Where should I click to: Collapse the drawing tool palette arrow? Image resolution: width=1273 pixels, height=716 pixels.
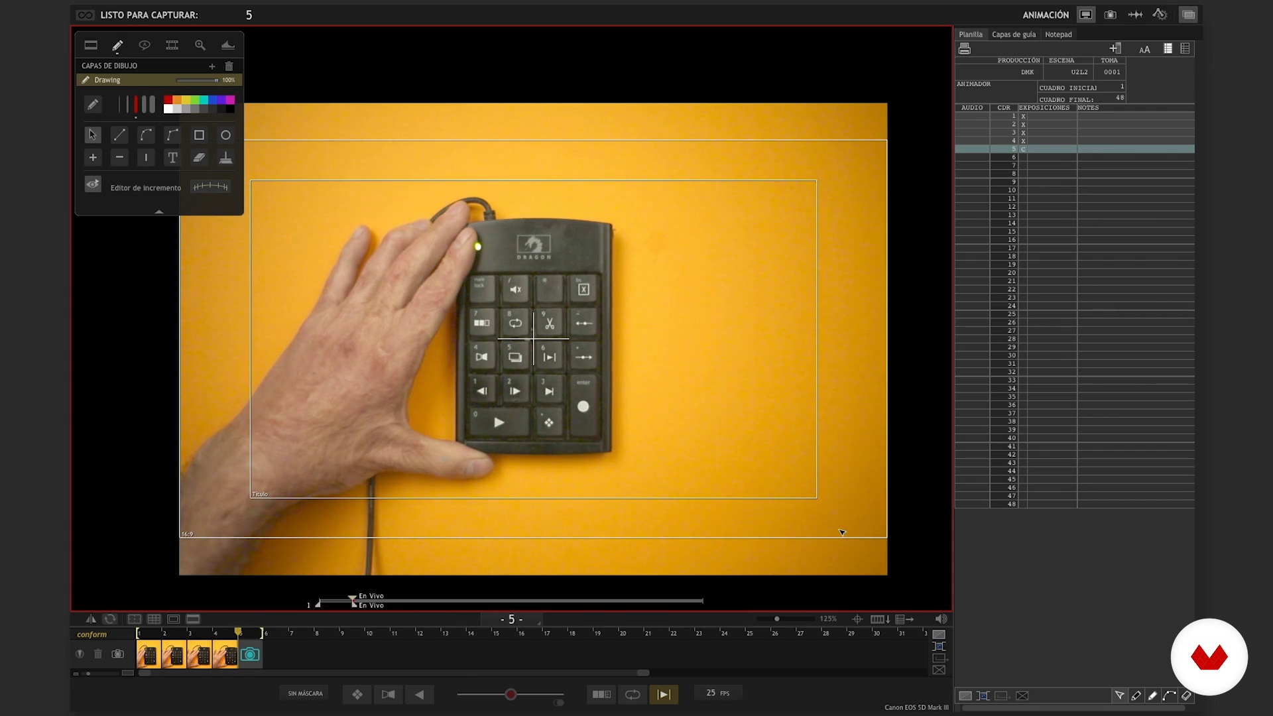point(159,211)
